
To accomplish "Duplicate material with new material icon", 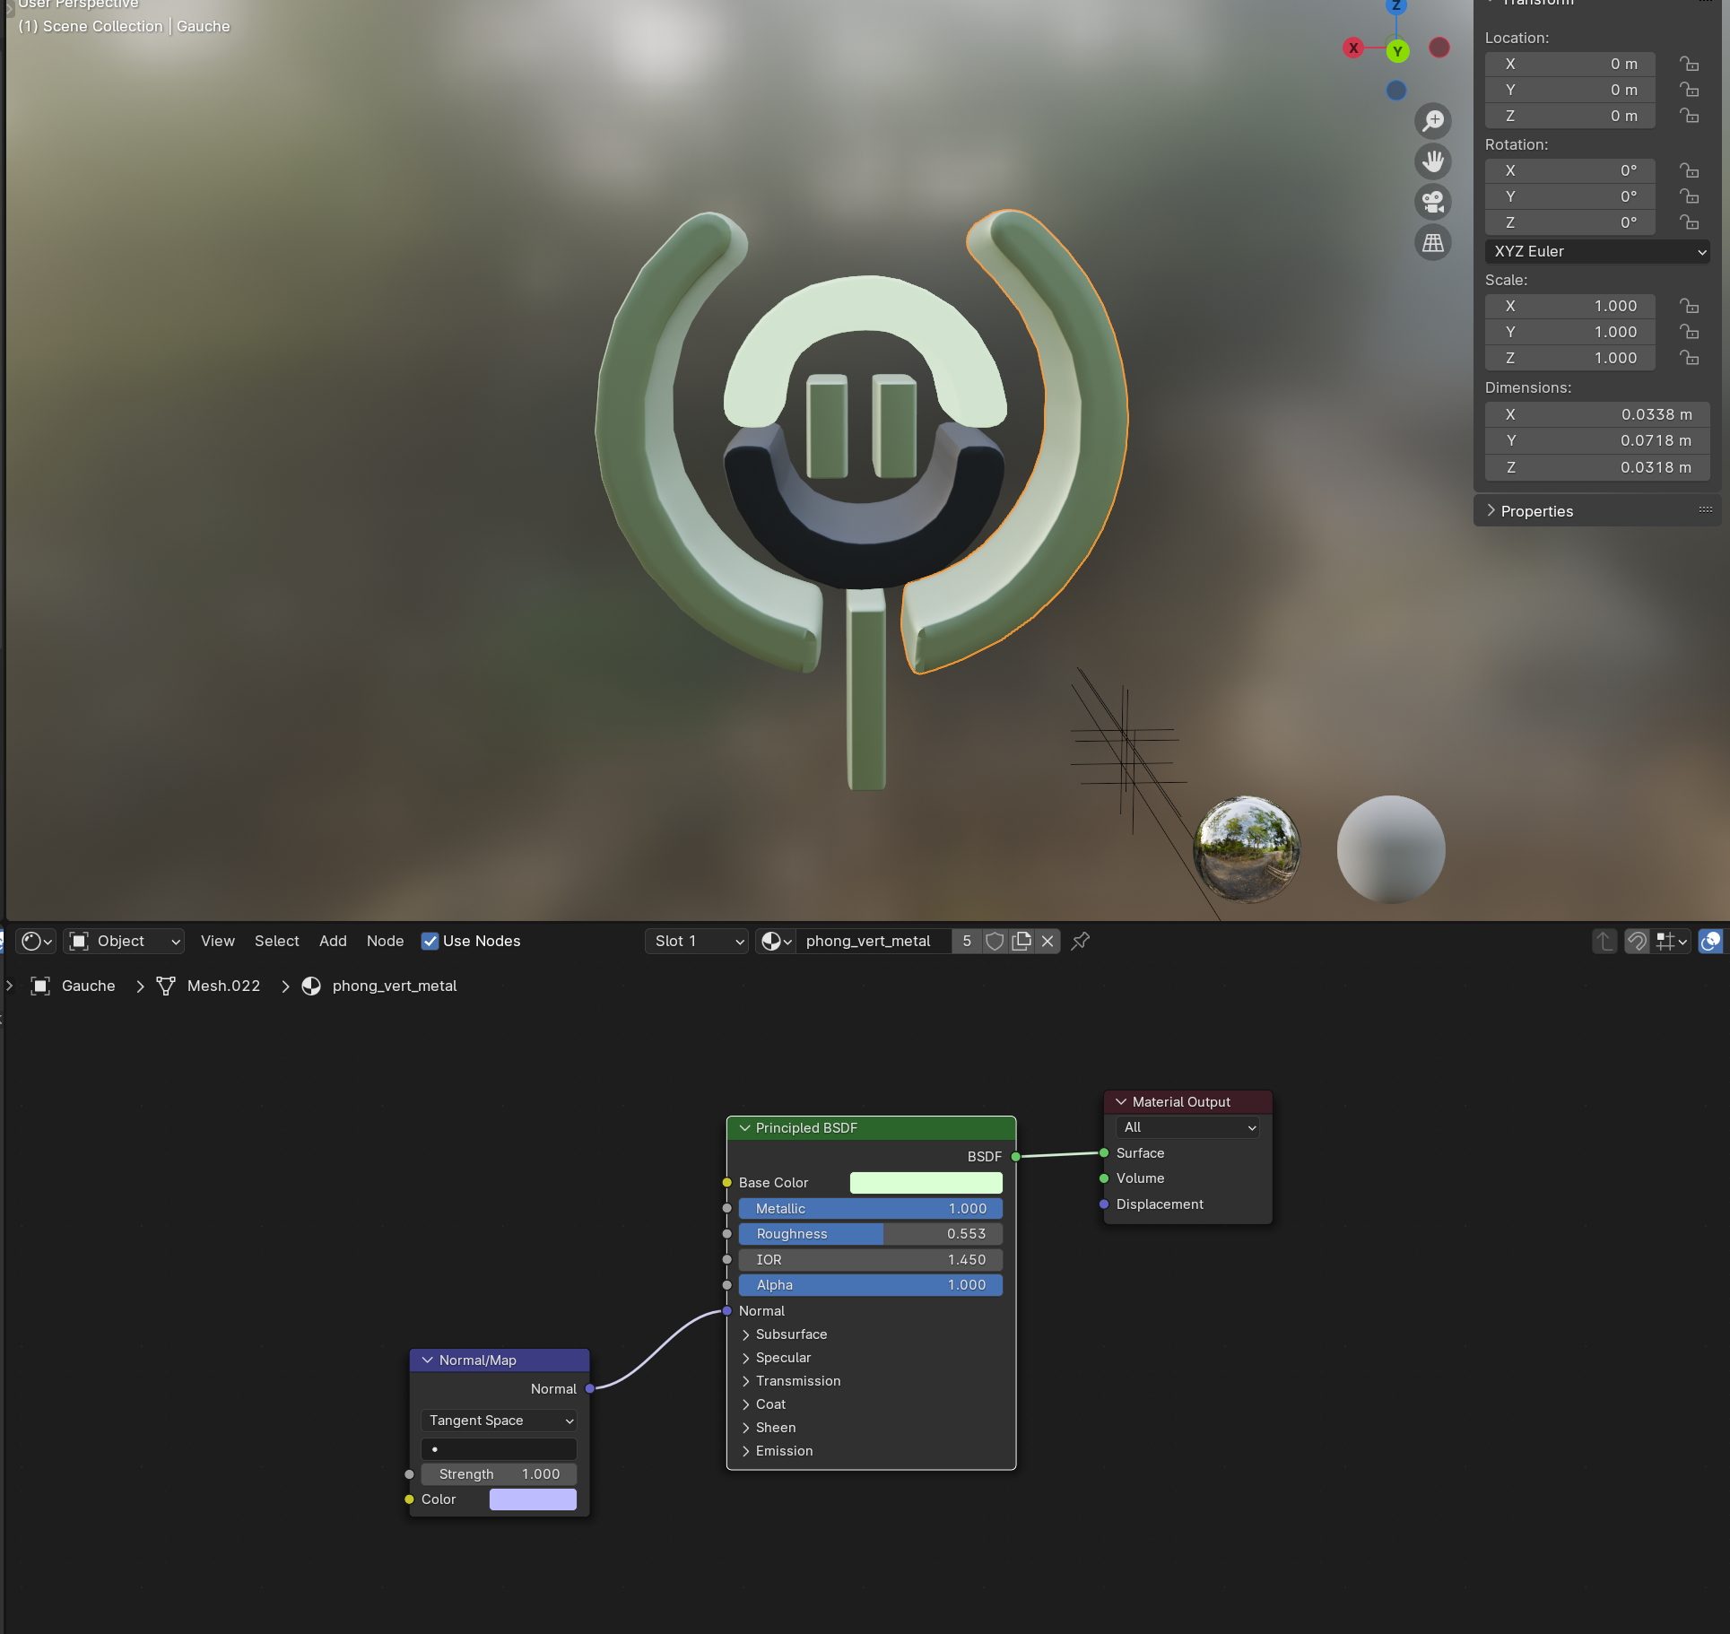I will (x=1021, y=941).
